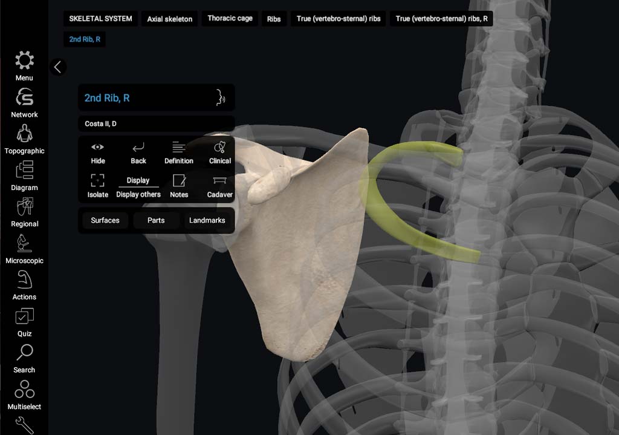Open the Parts tab

(x=156, y=220)
